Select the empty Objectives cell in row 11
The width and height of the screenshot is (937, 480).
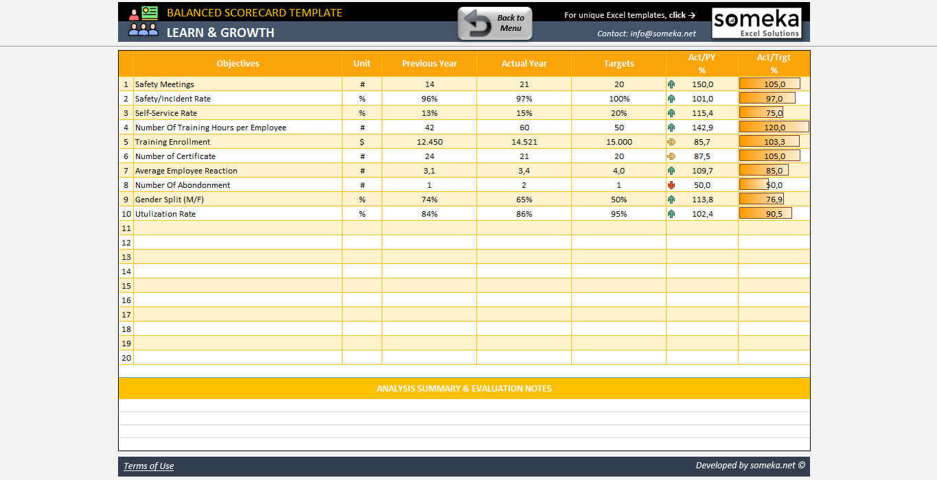(238, 228)
